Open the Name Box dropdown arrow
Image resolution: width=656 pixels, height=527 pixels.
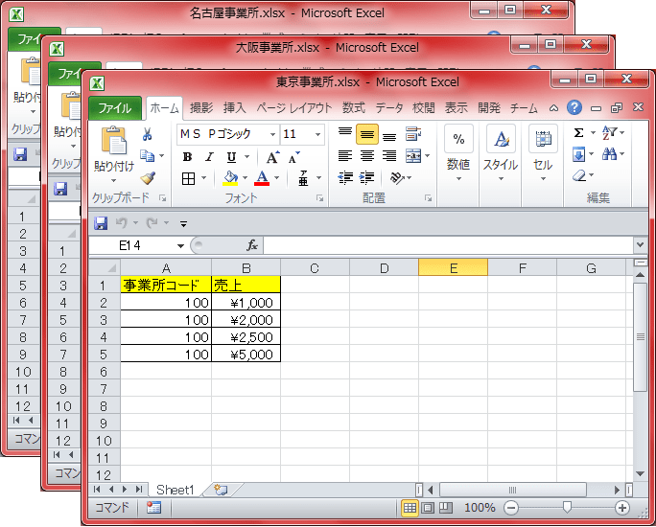(179, 246)
